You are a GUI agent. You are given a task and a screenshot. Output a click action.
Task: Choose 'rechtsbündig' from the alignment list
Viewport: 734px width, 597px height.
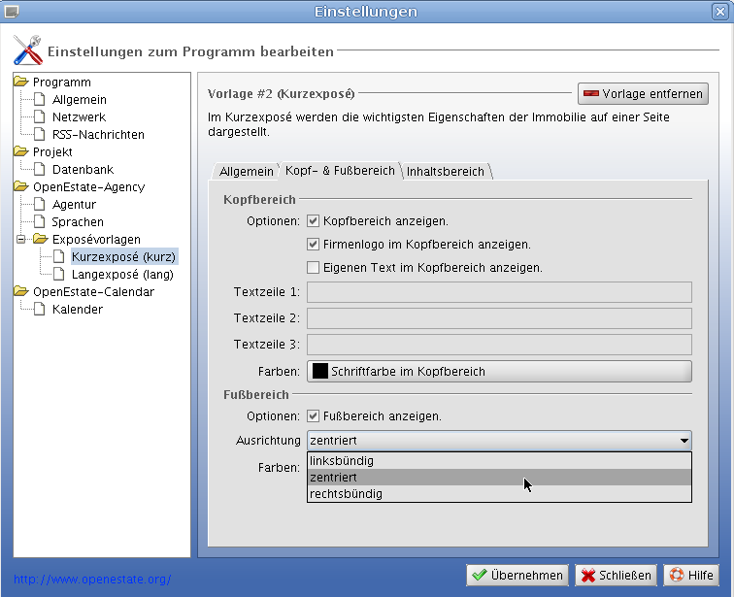point(346,494)
